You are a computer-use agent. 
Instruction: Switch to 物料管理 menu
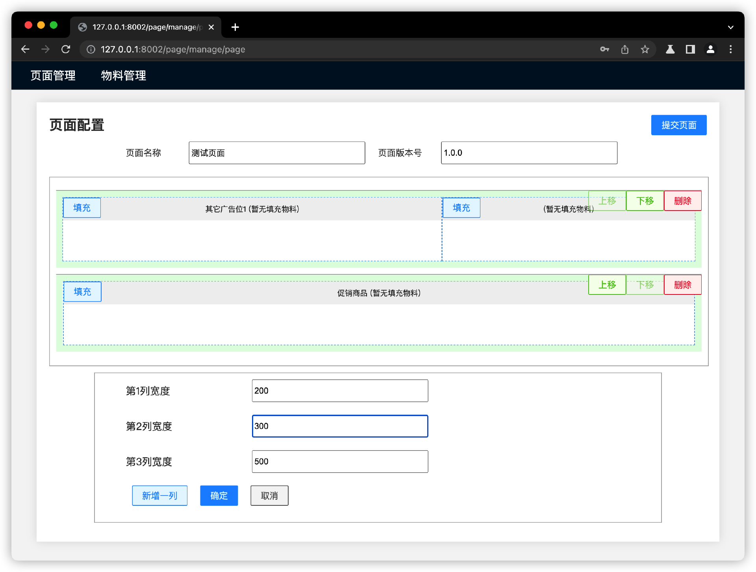click(124, 75)
